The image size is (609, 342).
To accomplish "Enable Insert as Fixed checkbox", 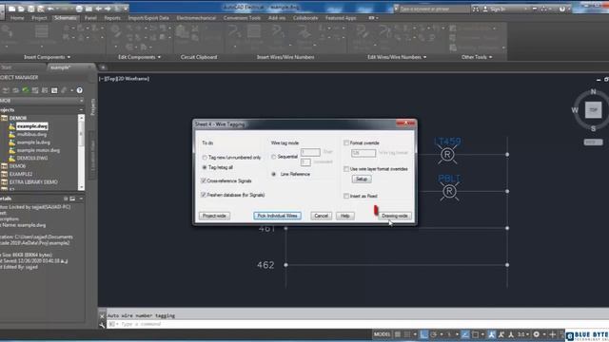I will click(x=346, y=196).
